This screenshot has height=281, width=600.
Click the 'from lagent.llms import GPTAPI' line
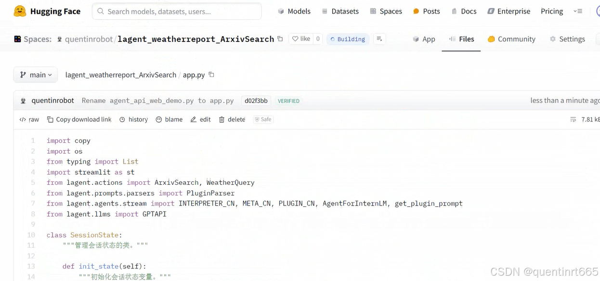(x=106, y=214)
